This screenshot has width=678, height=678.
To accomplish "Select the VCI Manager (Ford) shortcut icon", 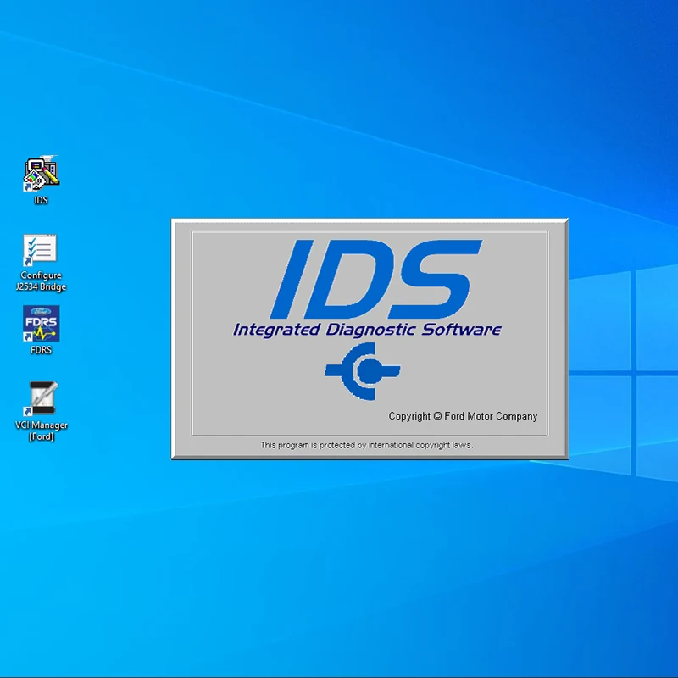I will pyautogui.click(x=41, y=398).
